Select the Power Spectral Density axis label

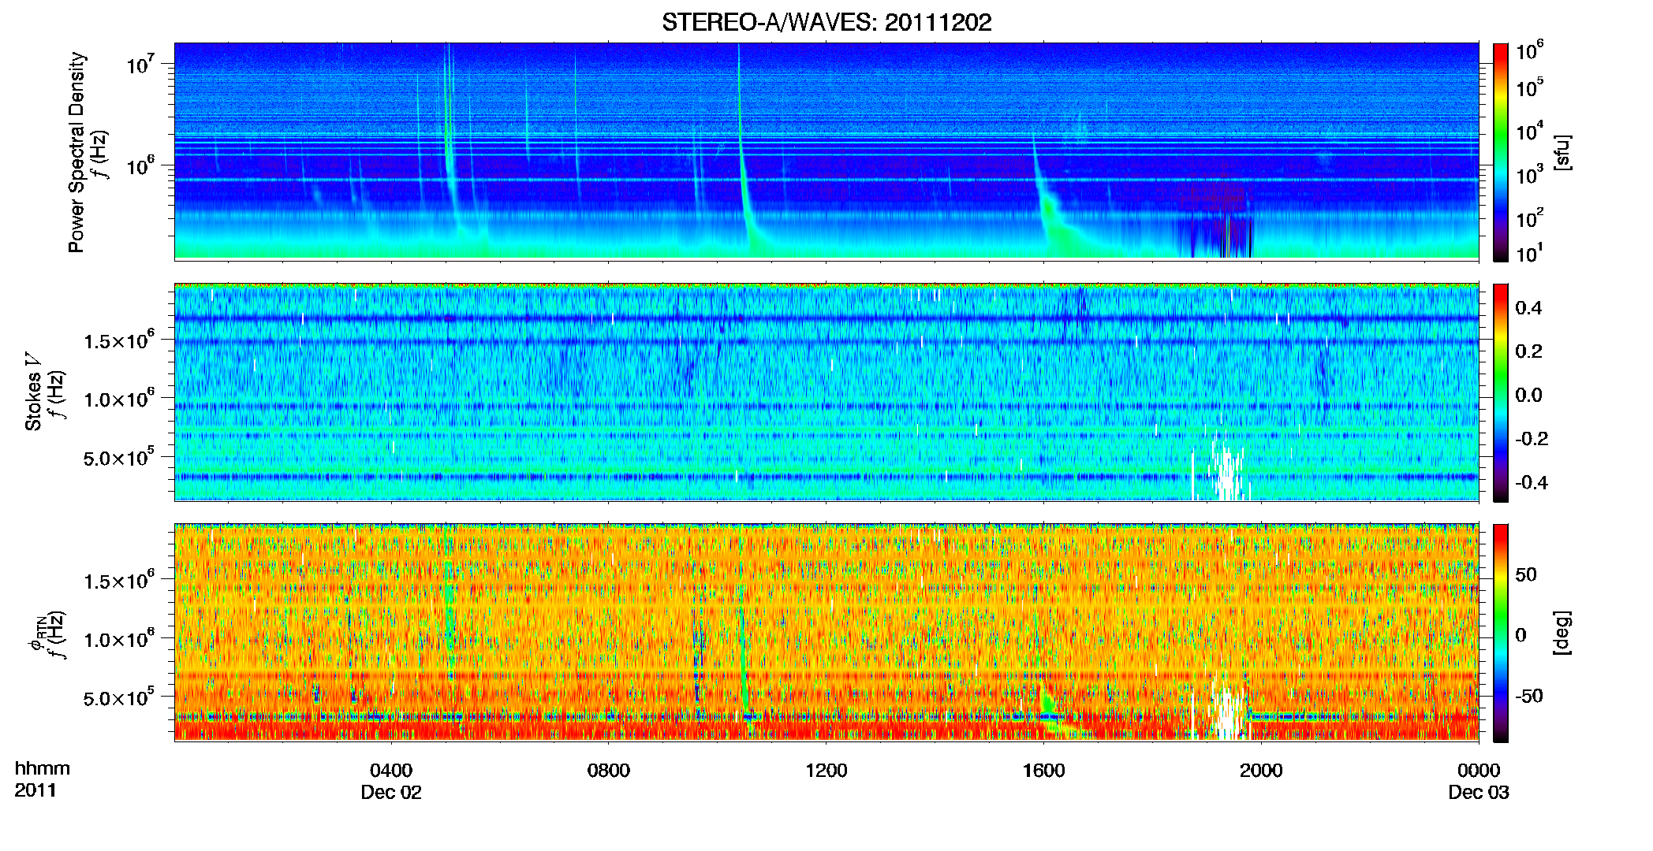[76, 152]
